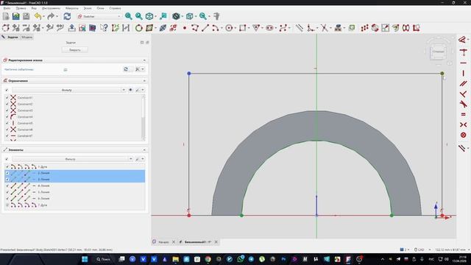
Task: Open the elements settings dropdown arrow
Action: tap(143, 159)
